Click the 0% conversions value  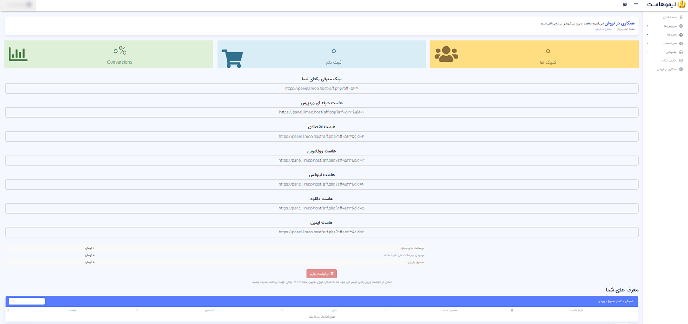coord(120,51)
